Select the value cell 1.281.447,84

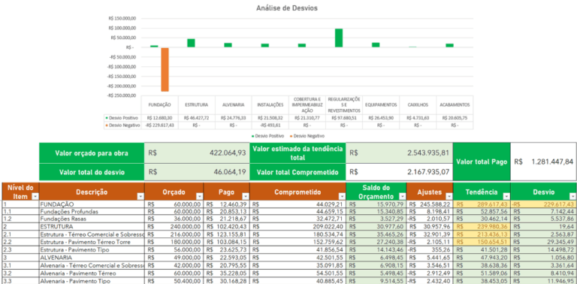pyautogui.click(x=543, y=162)
